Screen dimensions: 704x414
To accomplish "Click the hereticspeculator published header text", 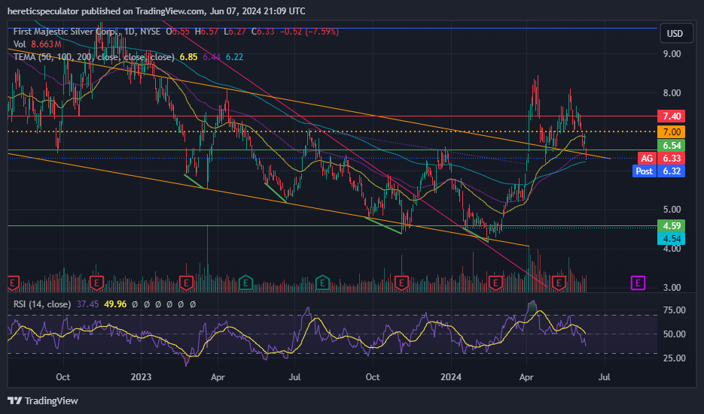I will point(157,11).
